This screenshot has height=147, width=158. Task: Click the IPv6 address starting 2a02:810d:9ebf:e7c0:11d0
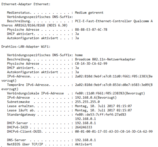tap(111, 76)
